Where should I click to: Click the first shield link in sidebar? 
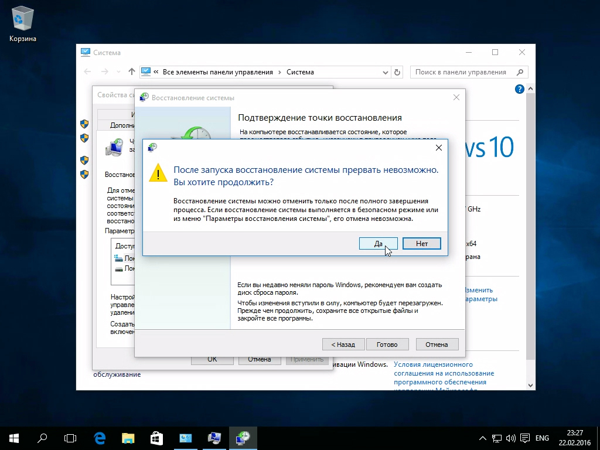84,124
